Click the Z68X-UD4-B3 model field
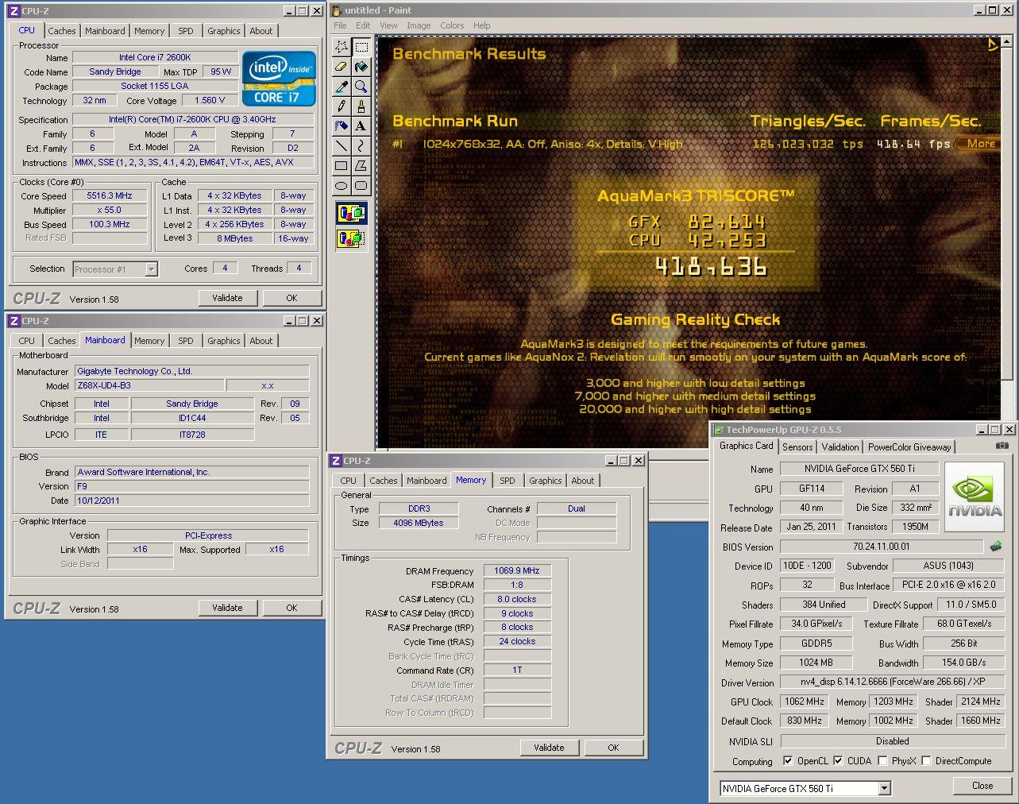This screenshot has height=804, width=1019. coord(149,385)
